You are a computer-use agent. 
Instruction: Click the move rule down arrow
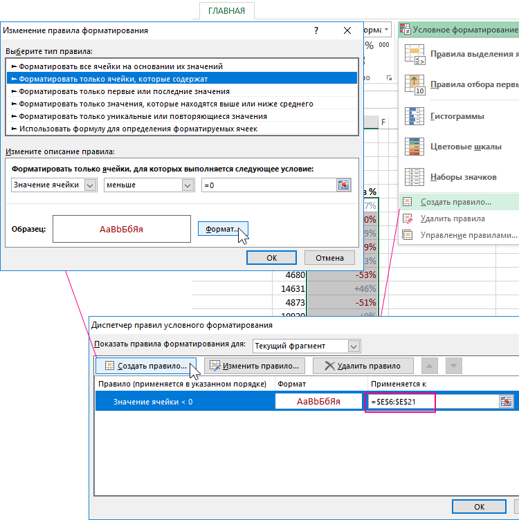[x=453, y=366]
